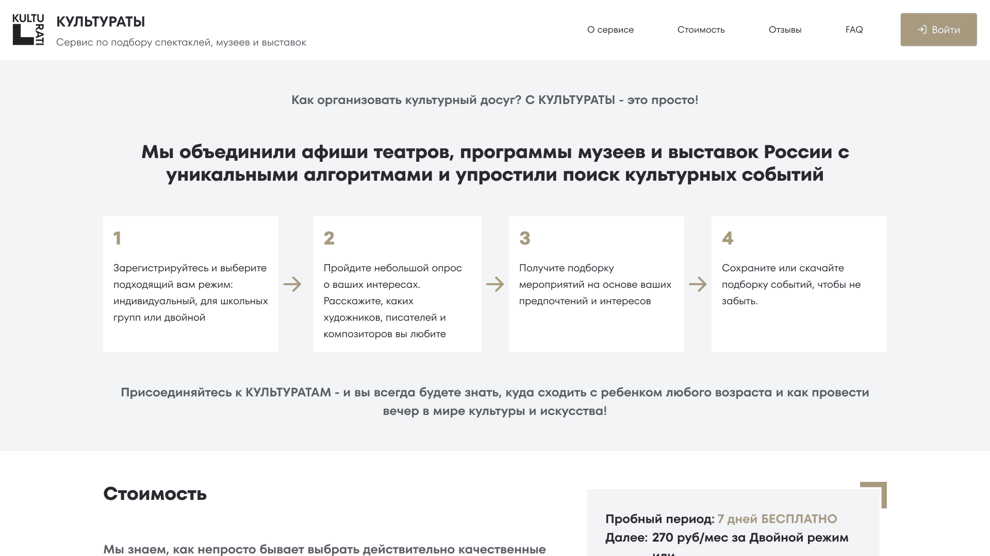Viewport: 990px width, 556px height.
Task: Click the 'Стоимость' section heading
Action: (x=155, y=494)
